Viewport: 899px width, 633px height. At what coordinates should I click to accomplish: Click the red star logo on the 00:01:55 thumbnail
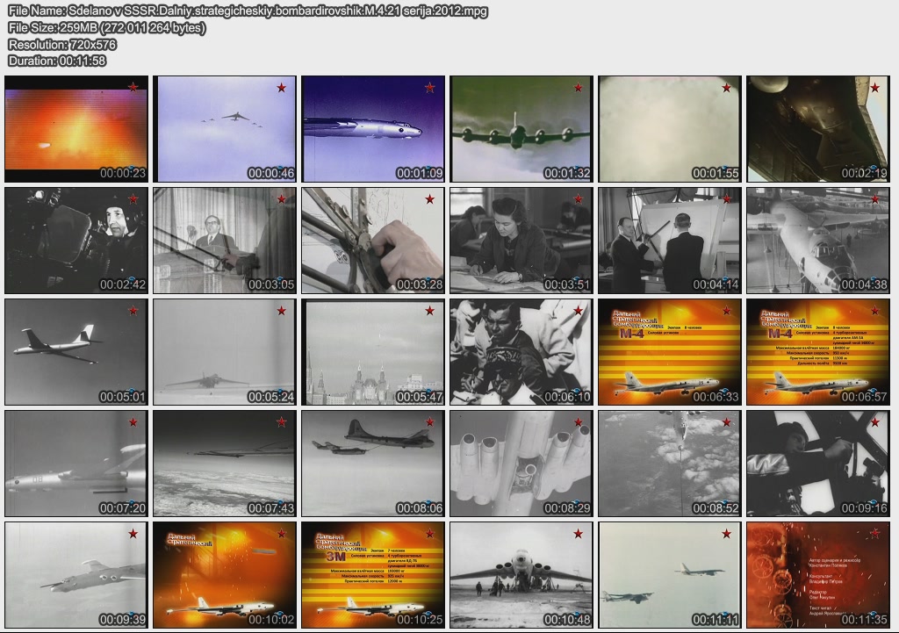[x=726, y=88]
